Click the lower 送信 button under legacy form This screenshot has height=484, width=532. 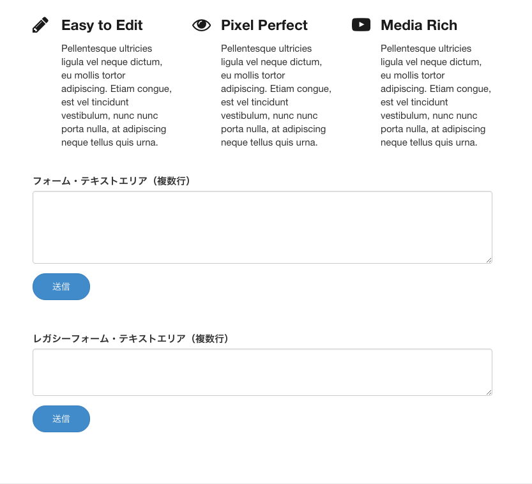tap(61, 419)
